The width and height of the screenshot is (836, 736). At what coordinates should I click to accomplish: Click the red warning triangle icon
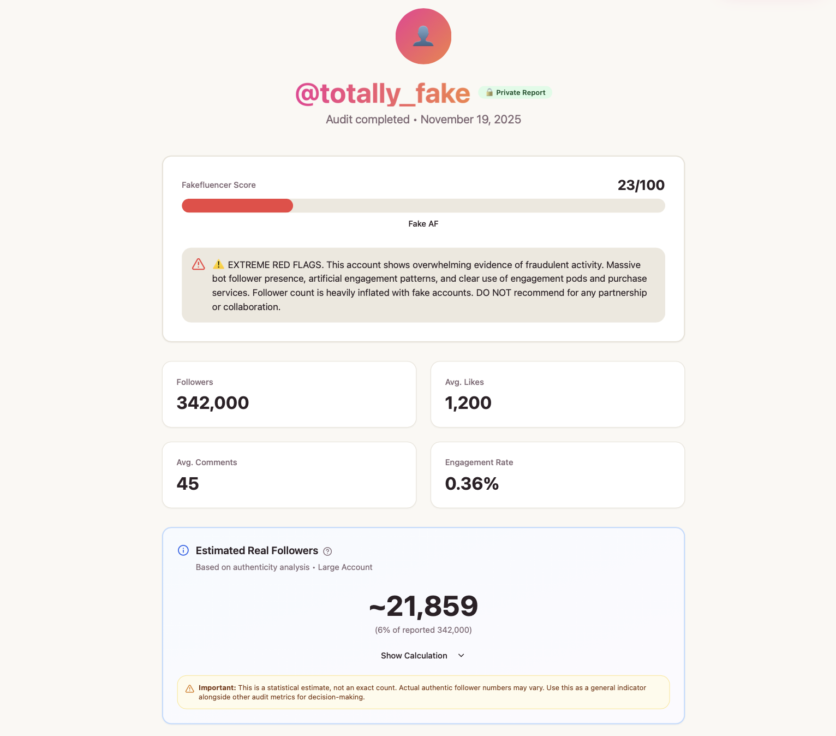point(199,265)
